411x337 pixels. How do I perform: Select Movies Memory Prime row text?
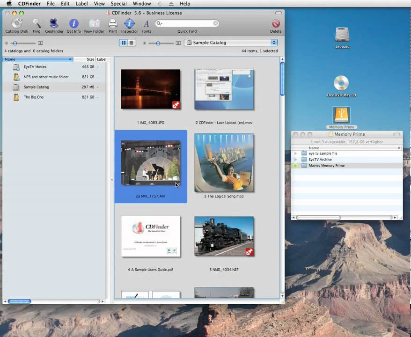click(326, 166)
